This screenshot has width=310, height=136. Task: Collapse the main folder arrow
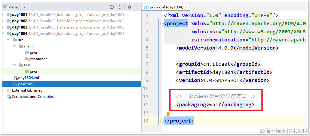[x=14, y=46]
